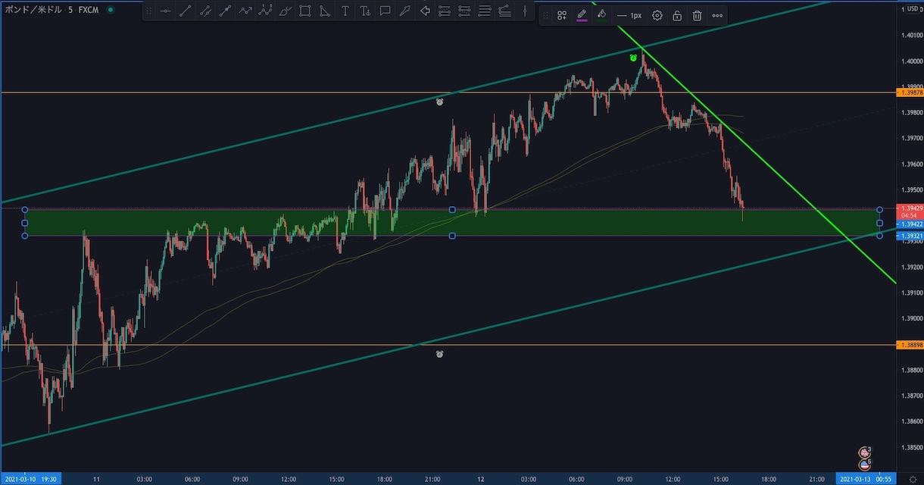Click alert marker on lower orange line
This screenshot has height=485, width=924.
439,353
